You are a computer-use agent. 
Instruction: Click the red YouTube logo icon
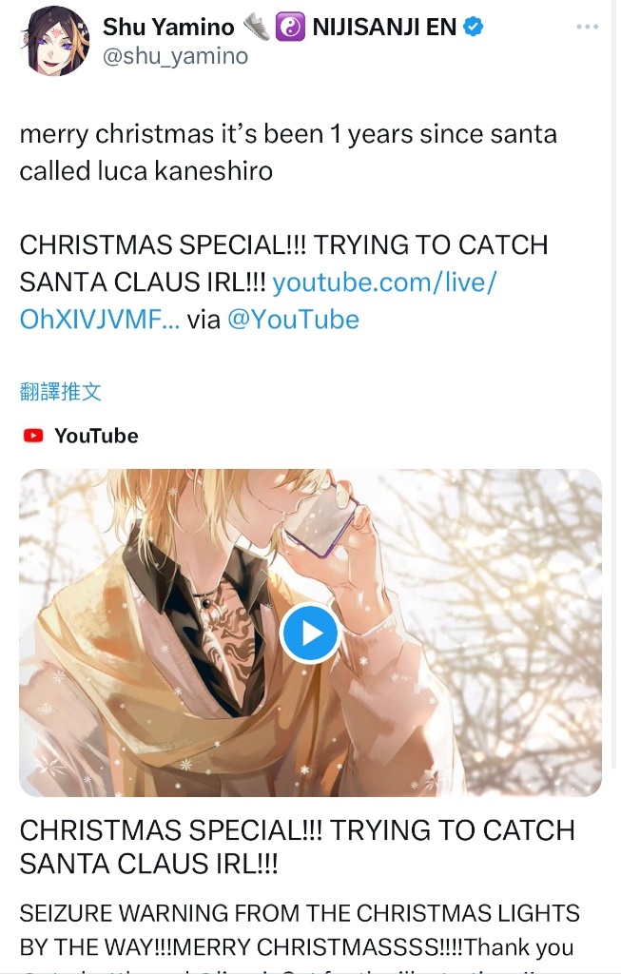(x=33, y=436)
